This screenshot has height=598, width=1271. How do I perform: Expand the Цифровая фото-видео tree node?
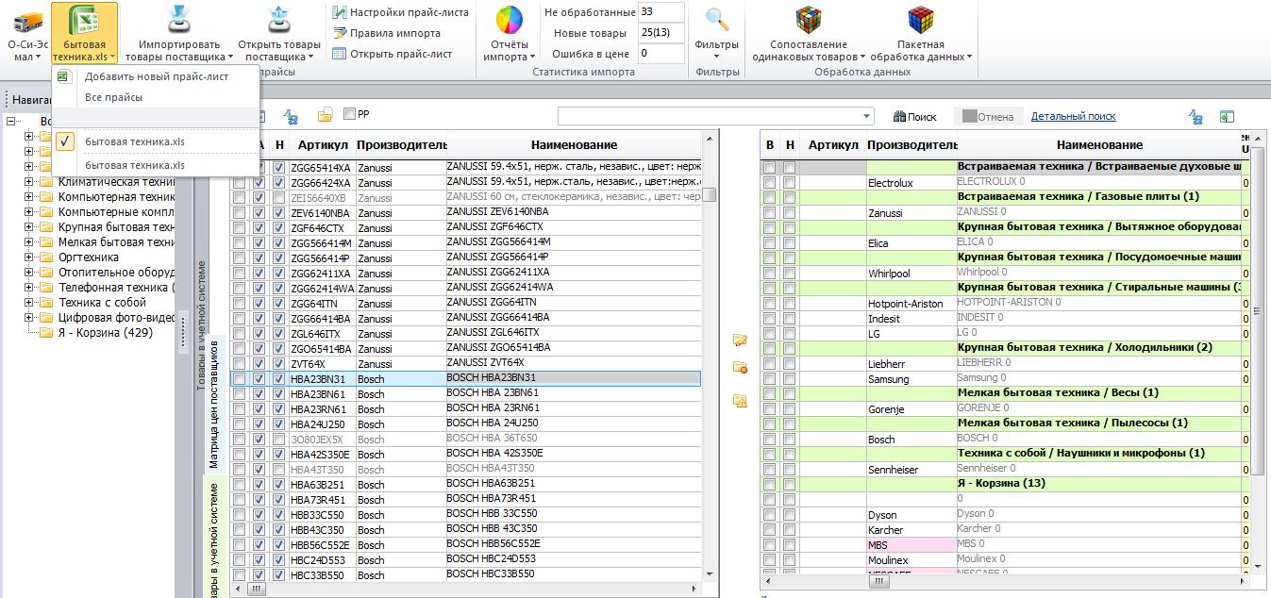(x=29, y=318)
